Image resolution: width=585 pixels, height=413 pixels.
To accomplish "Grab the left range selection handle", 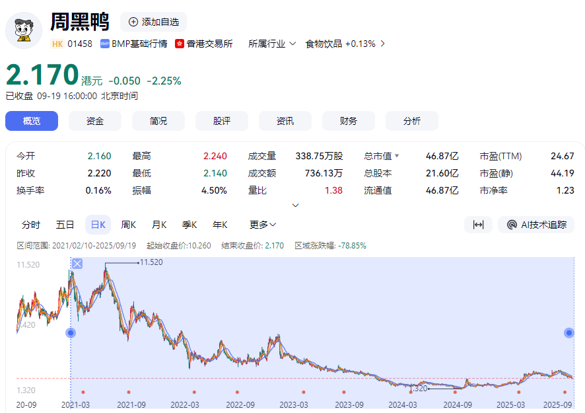I will pyautogui.click(x=71, y=333).
